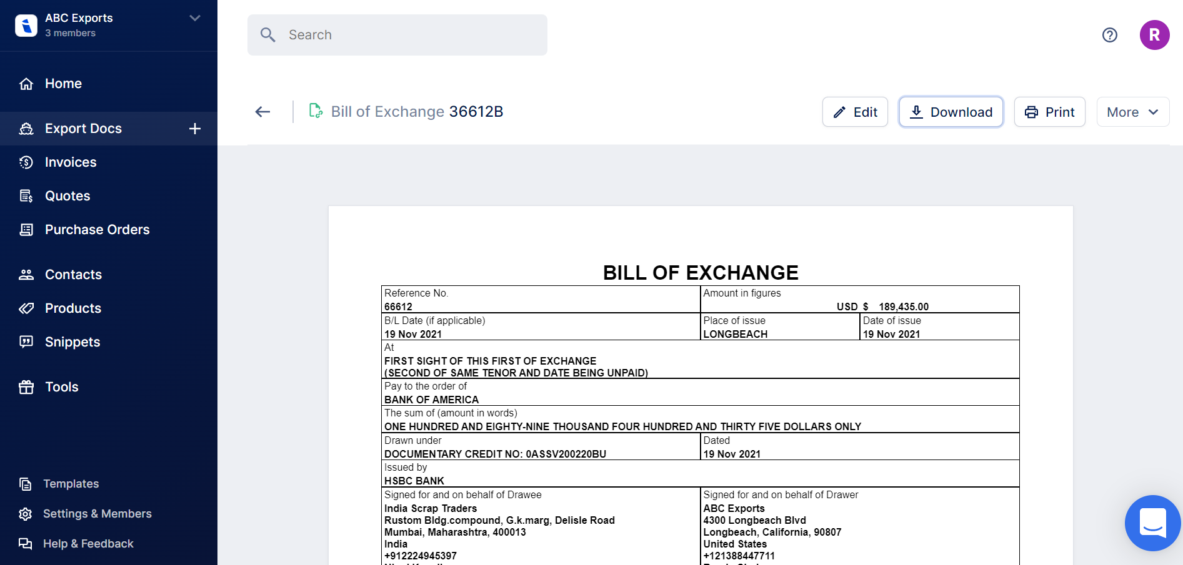
Task: Open Contacts using the people icon
Action: 26,274
